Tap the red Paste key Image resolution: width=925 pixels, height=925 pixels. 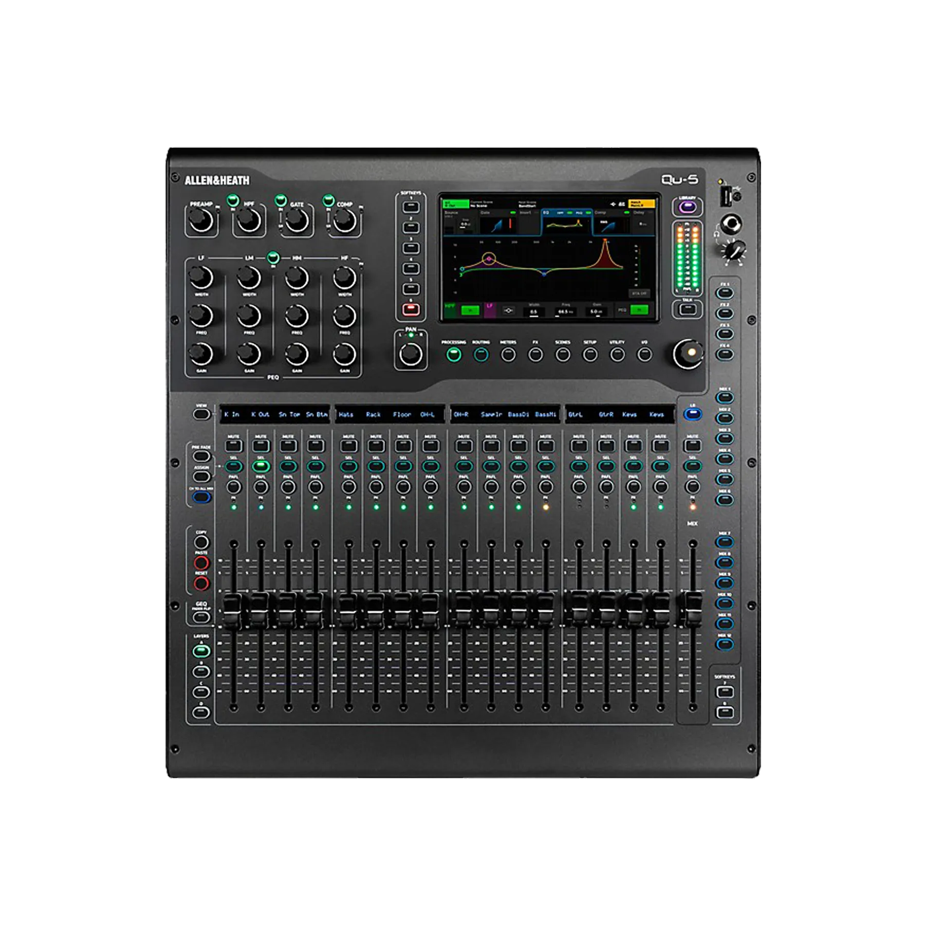point(201,563)
